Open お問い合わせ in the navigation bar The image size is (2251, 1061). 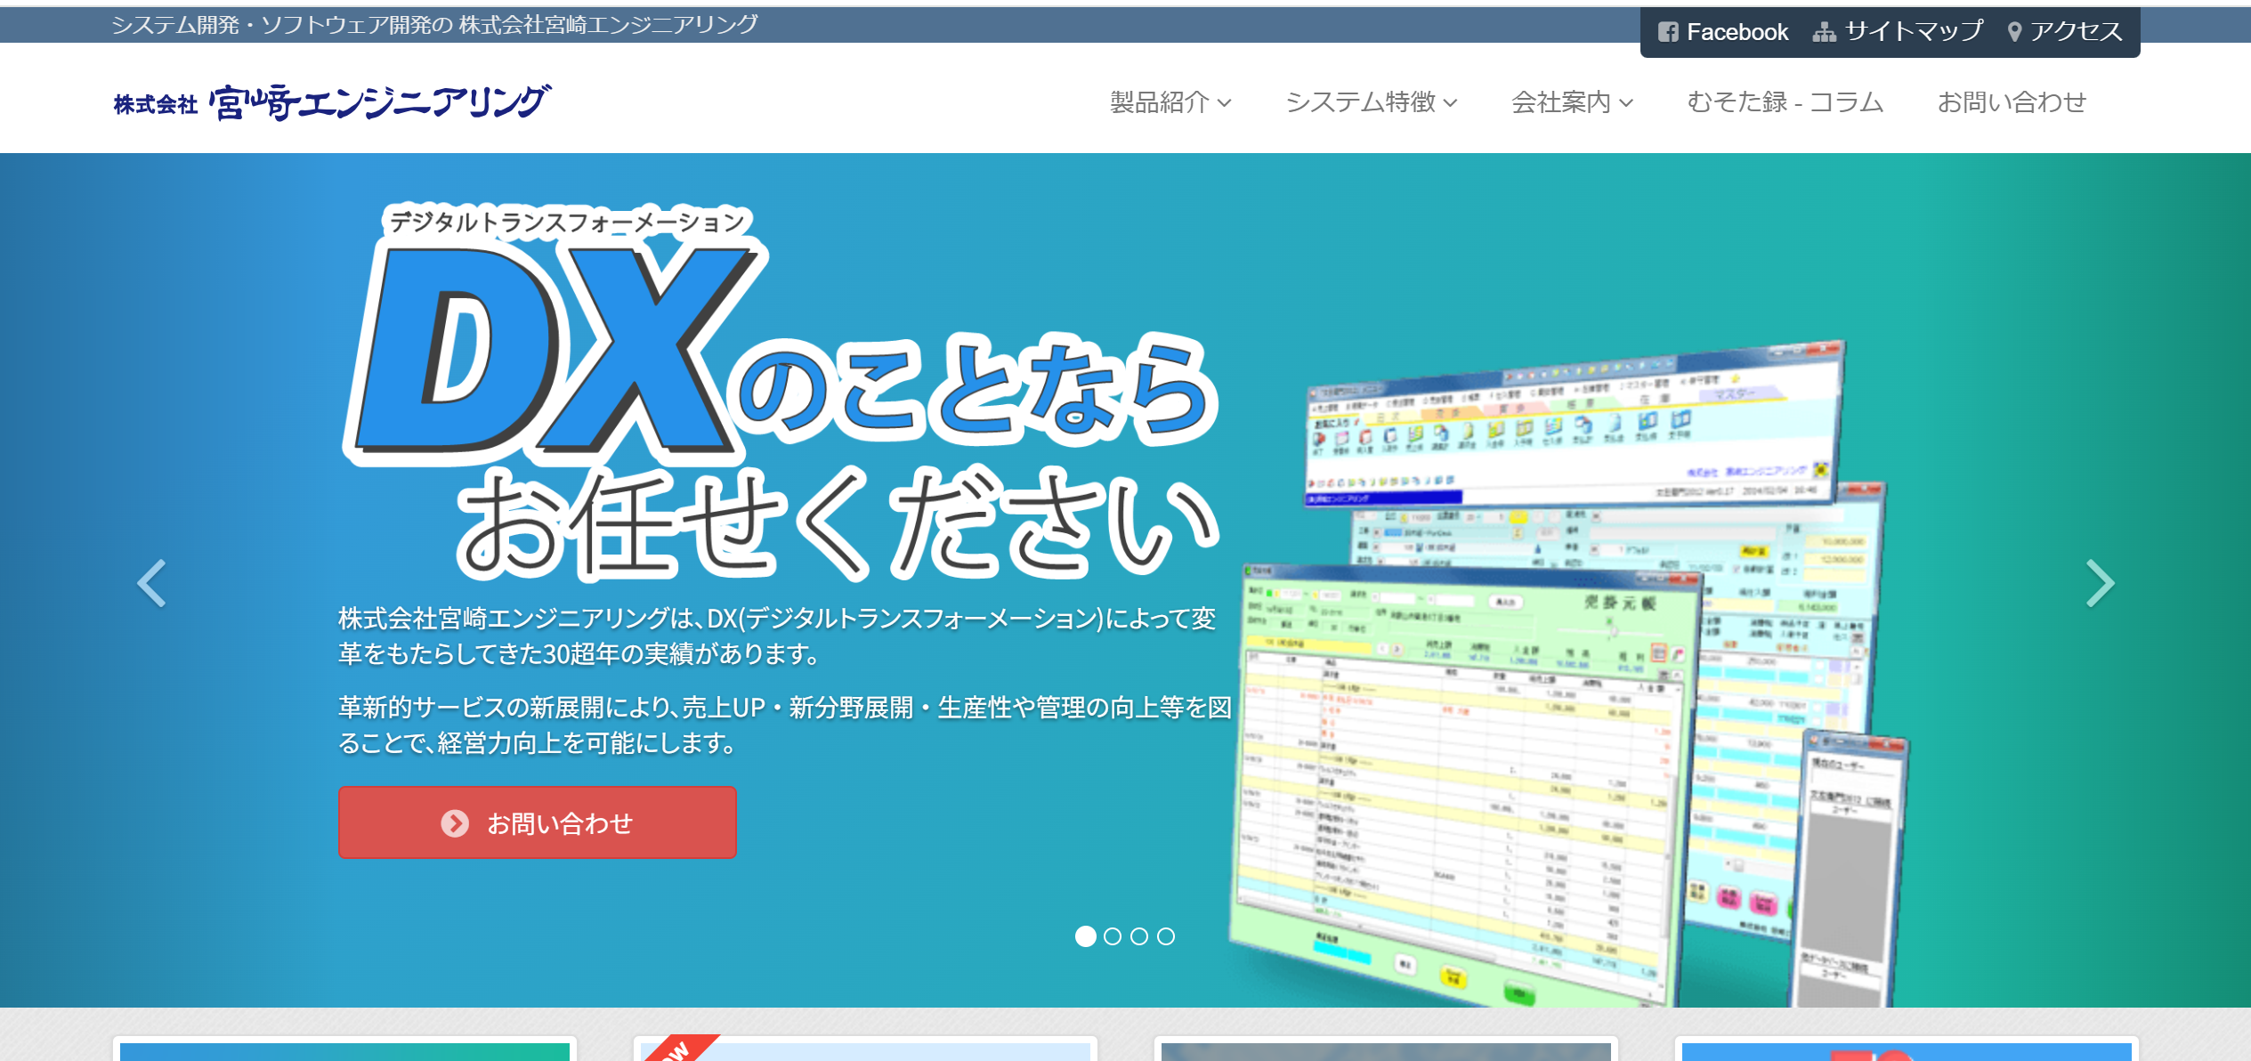[2012, 102]
